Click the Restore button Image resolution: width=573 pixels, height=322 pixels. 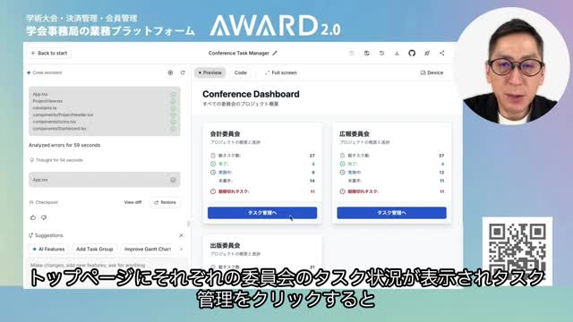[x=165, y=202]
